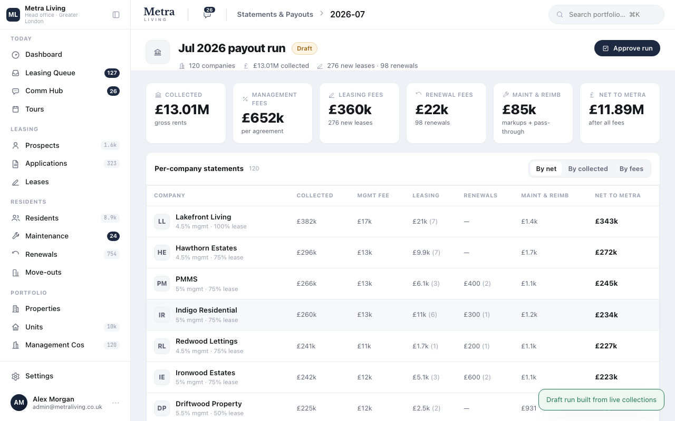
Task: Open the Units home icon
Action: click(16, 327)
